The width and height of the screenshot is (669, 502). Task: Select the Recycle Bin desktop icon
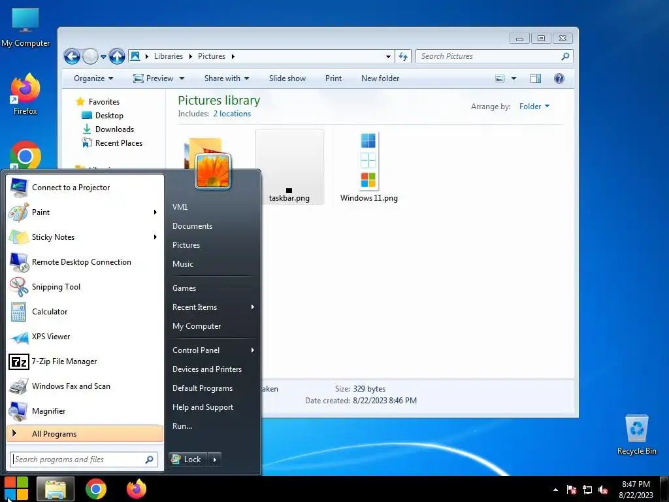(636, 435)
